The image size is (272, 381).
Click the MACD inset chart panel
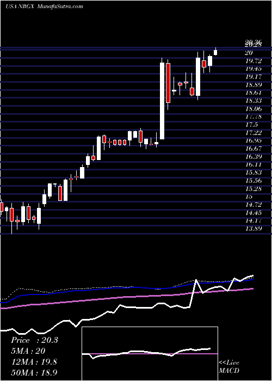coord(150,354)
